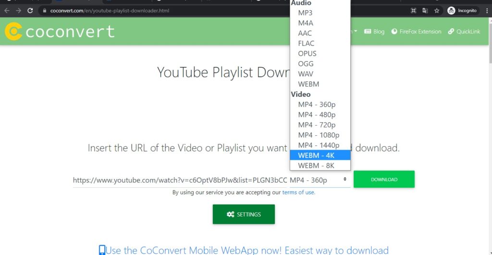The width and height of the screenshot is (492, 255).
Task: Click the phone icon beside the Mobile WebApp link
Action: [x=102, y=250]
